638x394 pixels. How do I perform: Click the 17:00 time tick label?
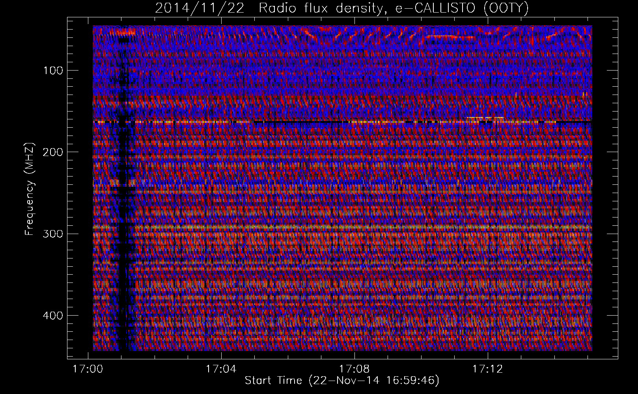pos(88,369)
